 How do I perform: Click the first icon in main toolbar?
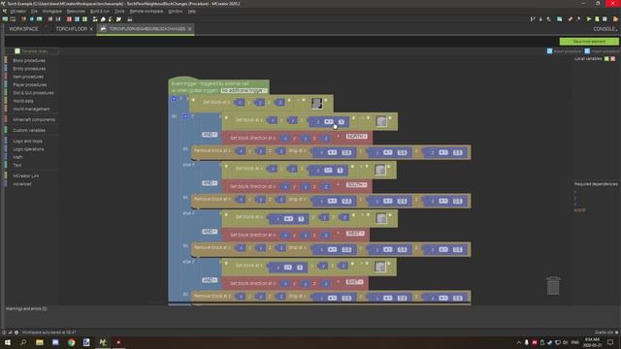(x=5, y=19)
